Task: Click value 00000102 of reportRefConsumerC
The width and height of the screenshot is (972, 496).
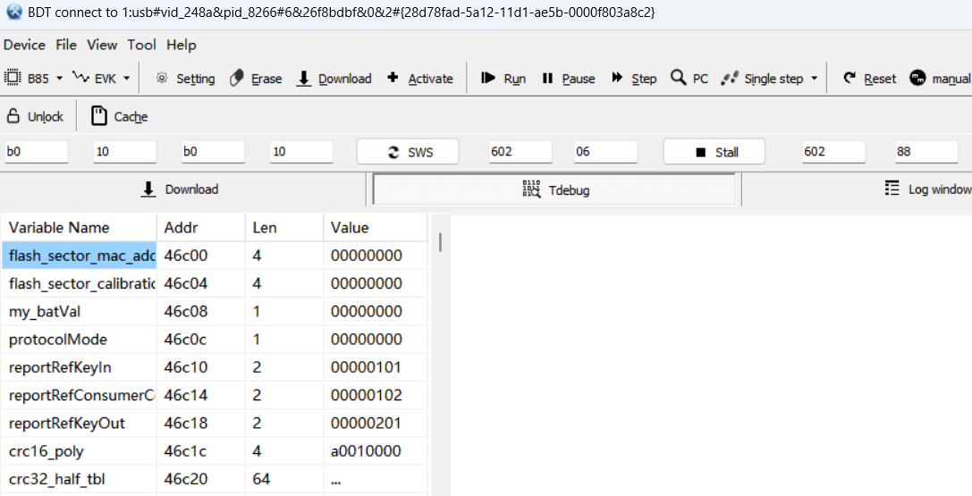Action: (x=375, y=395)
